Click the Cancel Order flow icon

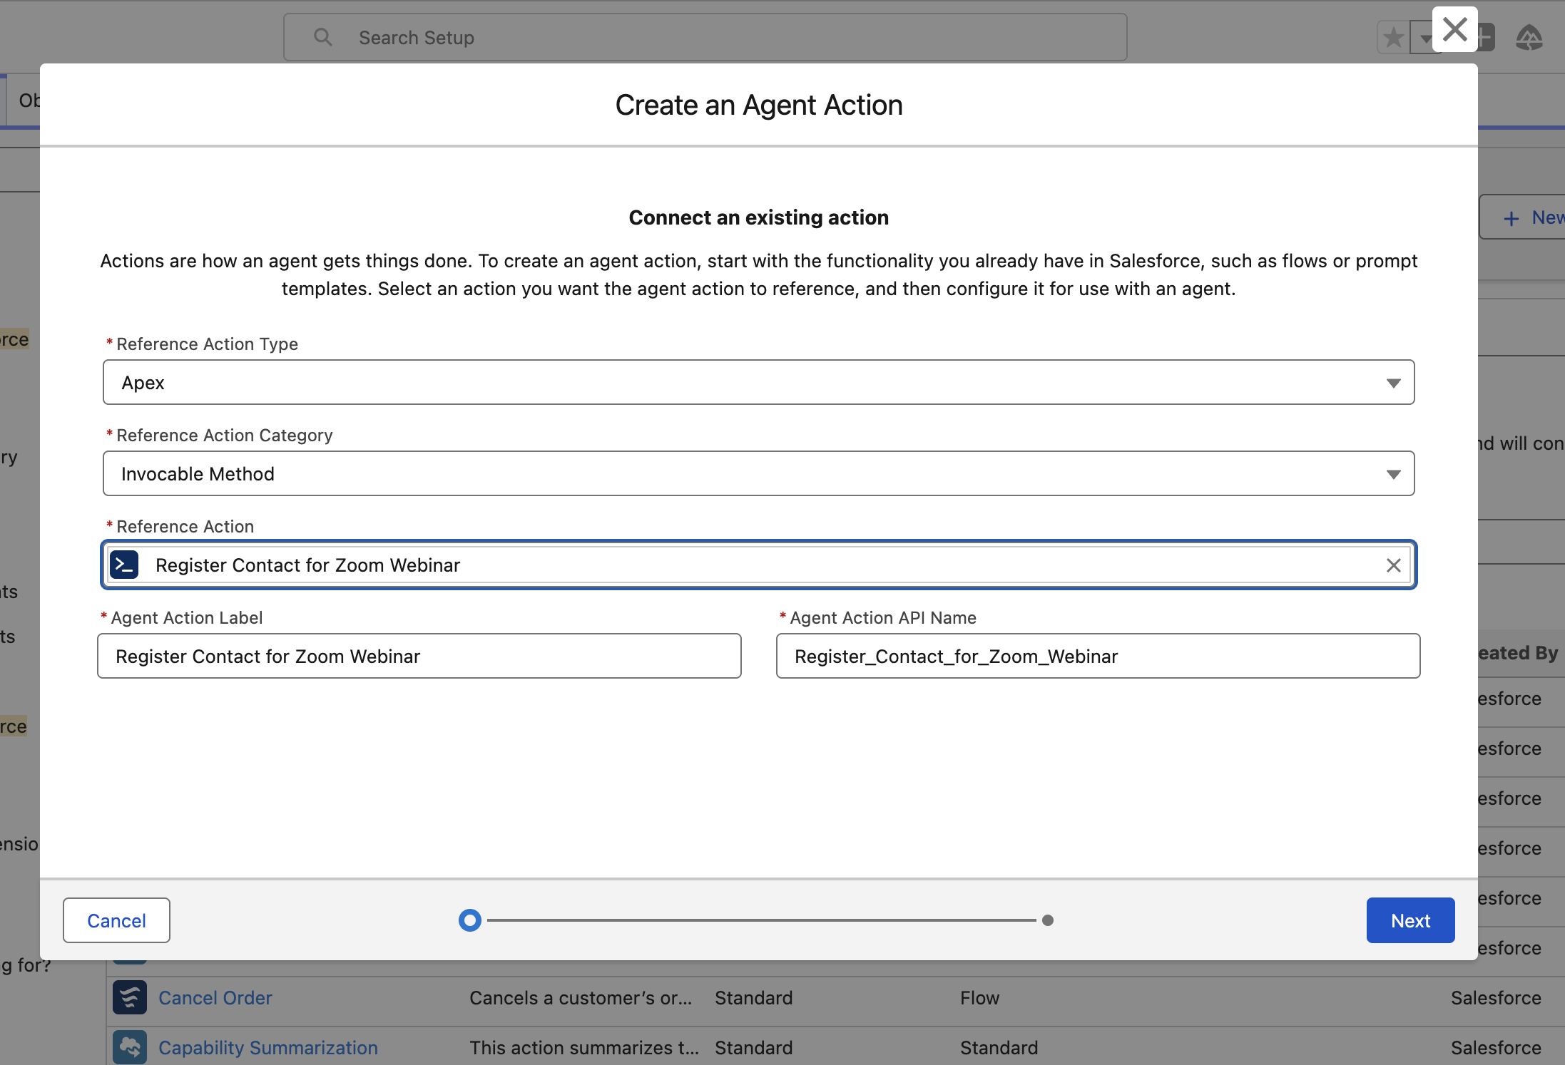130,997
